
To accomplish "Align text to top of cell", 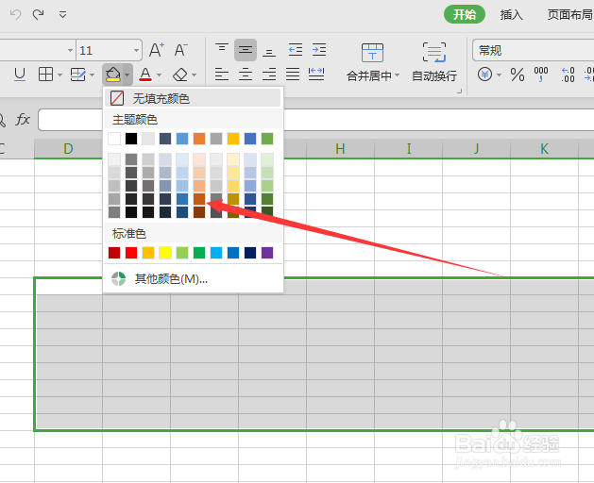I will (x=222, y=50).
